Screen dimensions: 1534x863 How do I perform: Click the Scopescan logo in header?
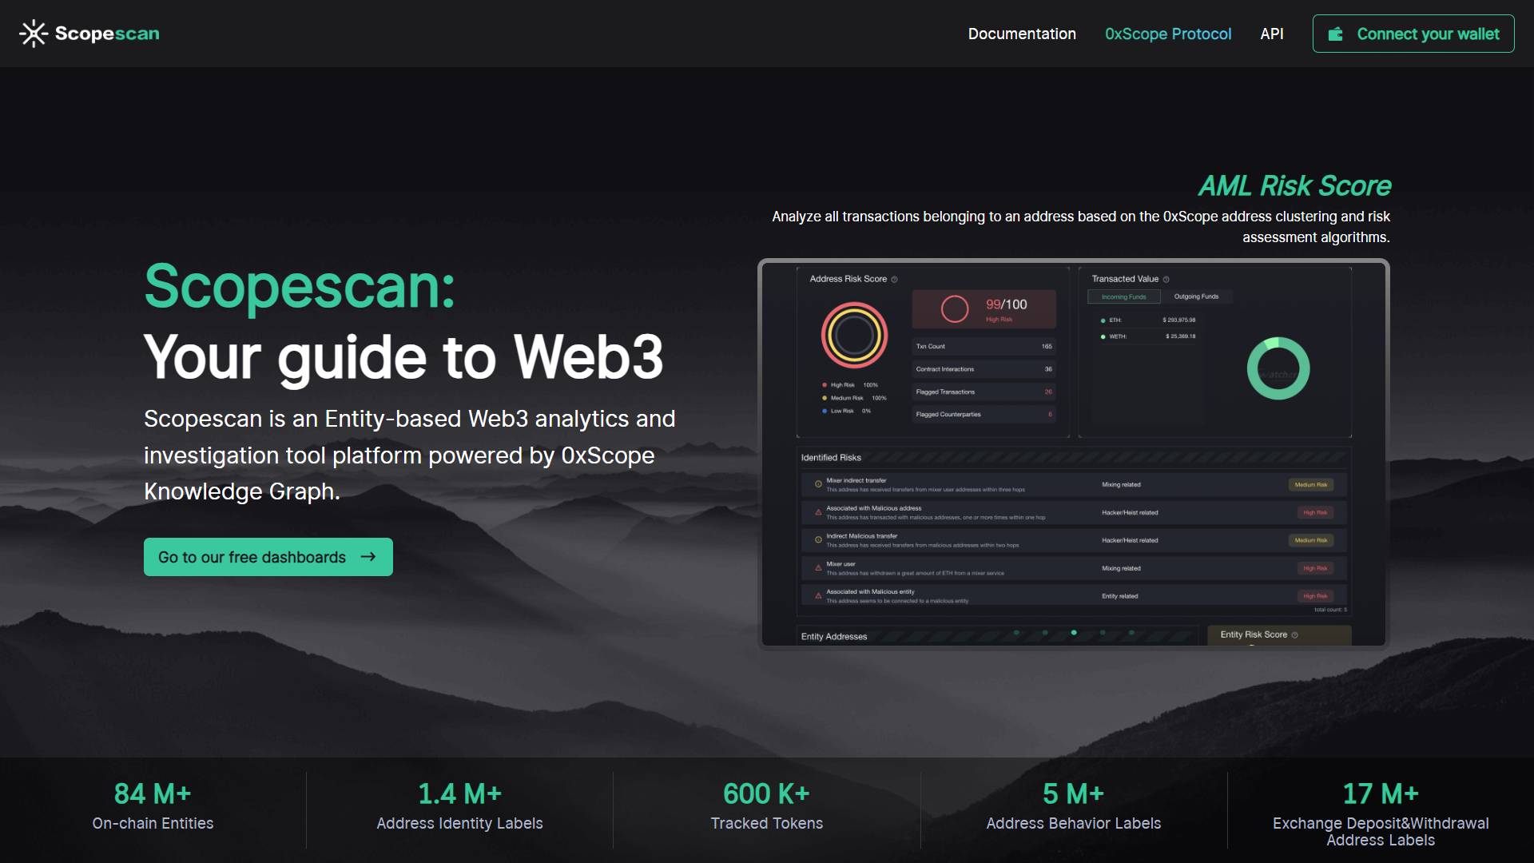click(89, 34)
